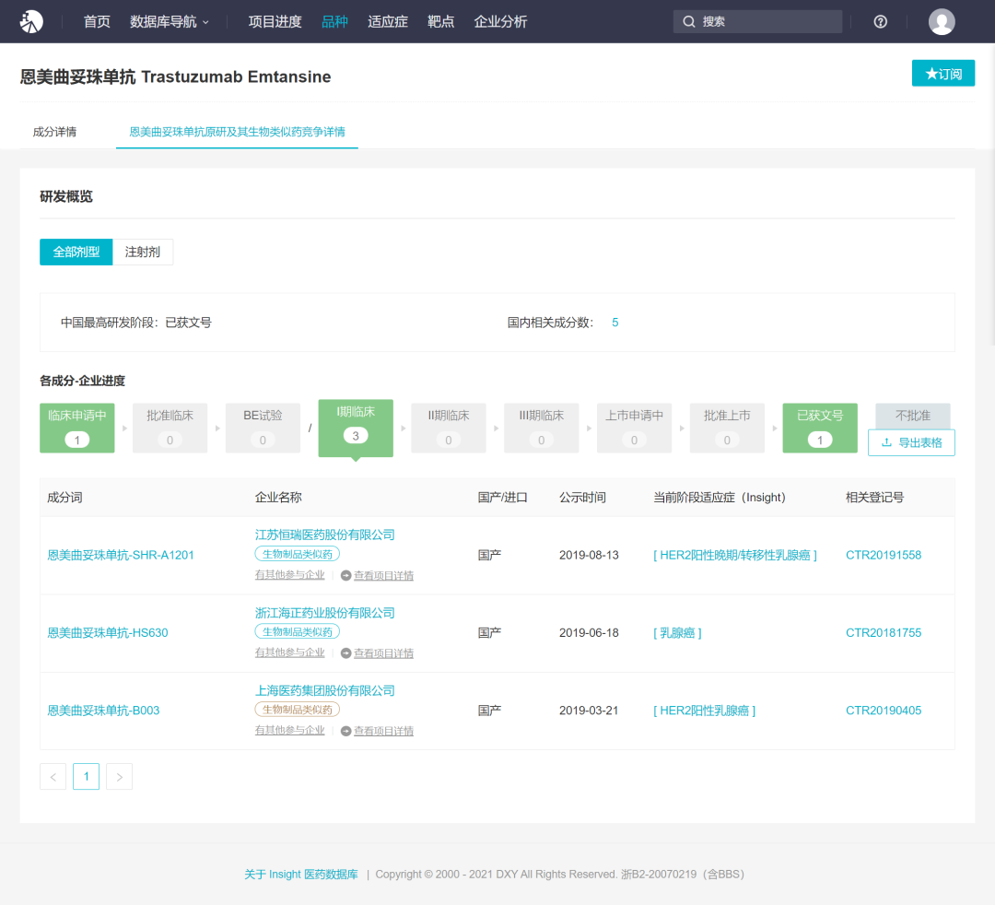Click date 2019-06-18 cell

click(589, 633)
